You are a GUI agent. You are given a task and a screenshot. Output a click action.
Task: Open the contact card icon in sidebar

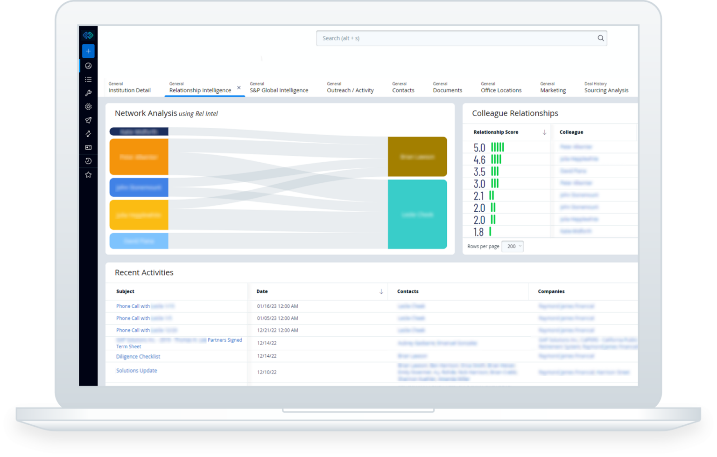88,147
